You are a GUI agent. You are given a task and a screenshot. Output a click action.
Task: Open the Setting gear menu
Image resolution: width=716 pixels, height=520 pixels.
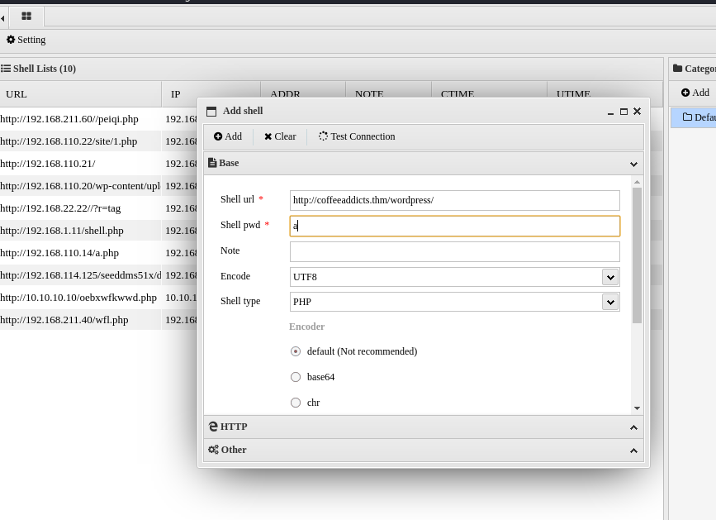(11, 40)
